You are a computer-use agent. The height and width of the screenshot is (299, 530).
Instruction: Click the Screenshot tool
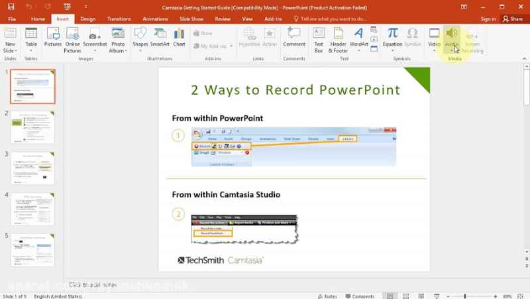(x=95, y=40)
